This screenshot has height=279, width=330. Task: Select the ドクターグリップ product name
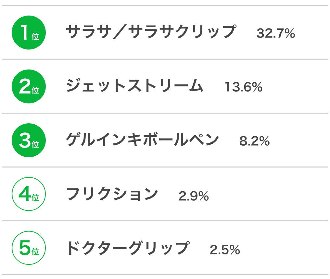pos(128,248)
